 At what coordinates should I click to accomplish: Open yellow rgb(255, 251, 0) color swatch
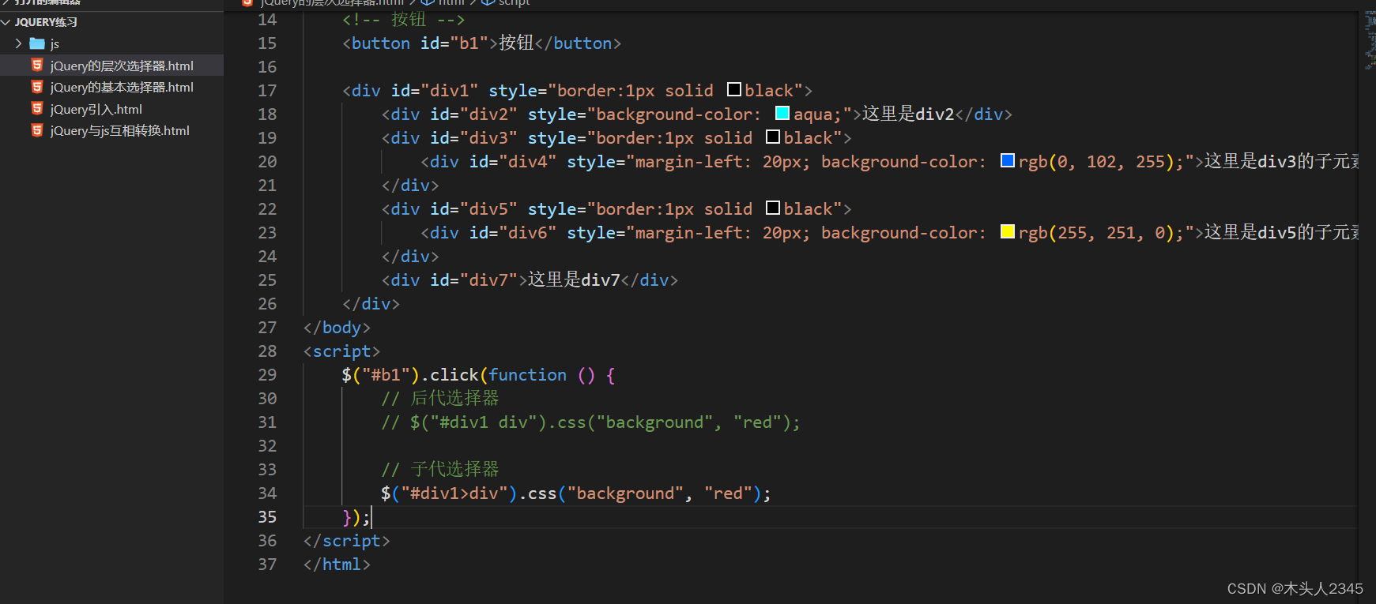click(x=1008, y=231)
